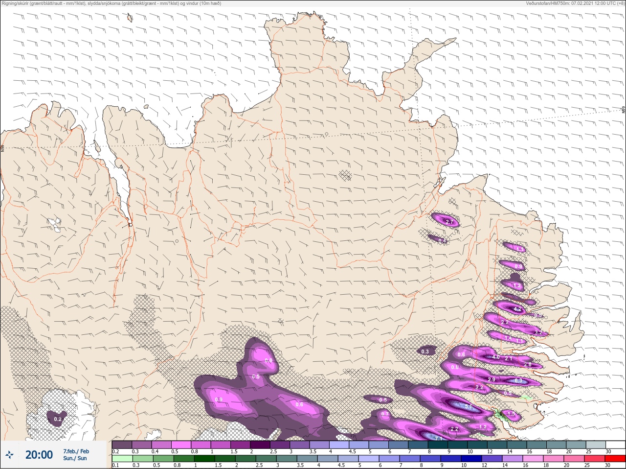Select the first dark purple snow swatch at 0.2
This screenshot has height=469, width=626.
[x=122, y=445]
